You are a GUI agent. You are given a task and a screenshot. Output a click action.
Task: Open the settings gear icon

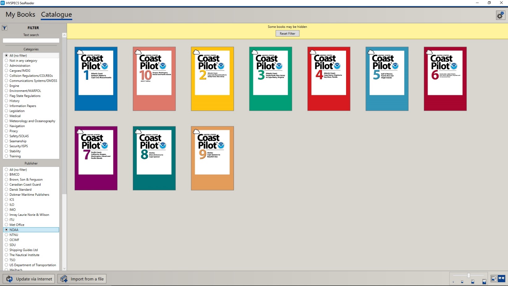[500, 15]
